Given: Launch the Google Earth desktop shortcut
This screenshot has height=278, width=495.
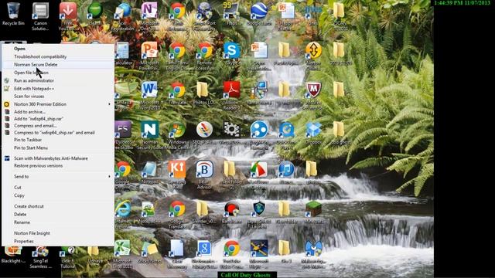Looking at the screenshot, I should pos(259,13).
